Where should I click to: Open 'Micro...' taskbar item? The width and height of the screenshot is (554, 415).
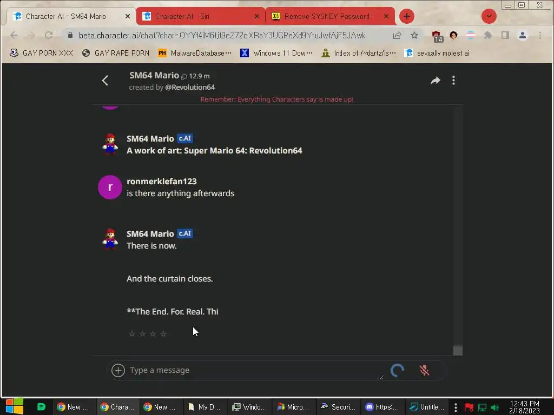[x=293, y=407]
